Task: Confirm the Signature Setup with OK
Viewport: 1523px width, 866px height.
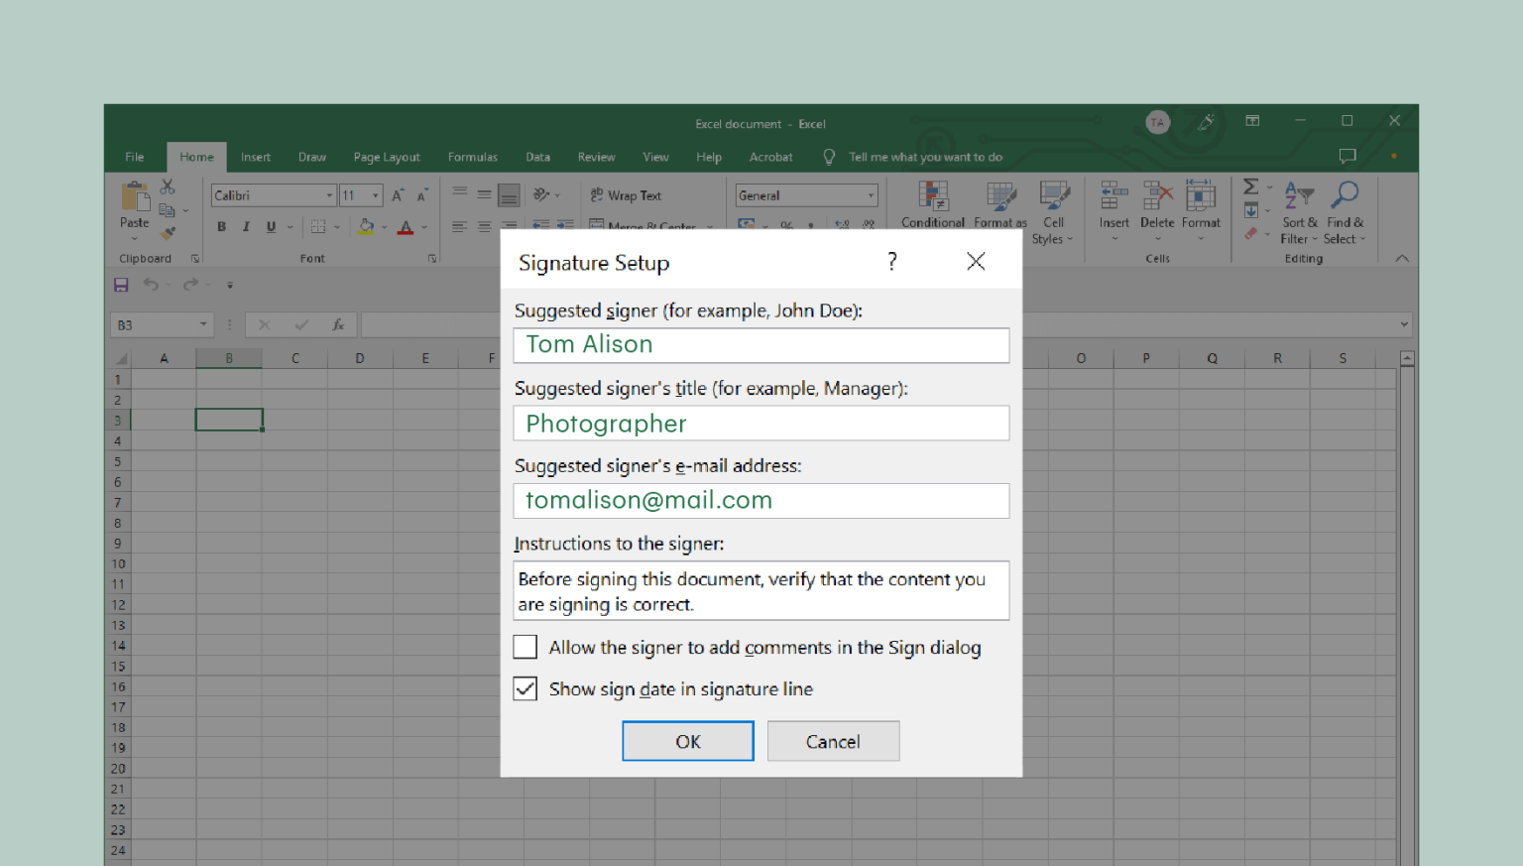Action: (x=687, y=741)
